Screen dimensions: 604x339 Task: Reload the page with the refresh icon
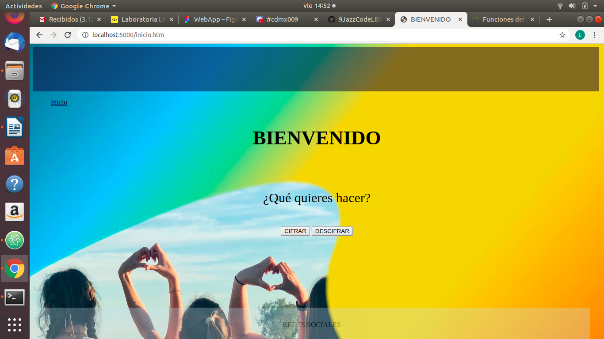point(68,35)
